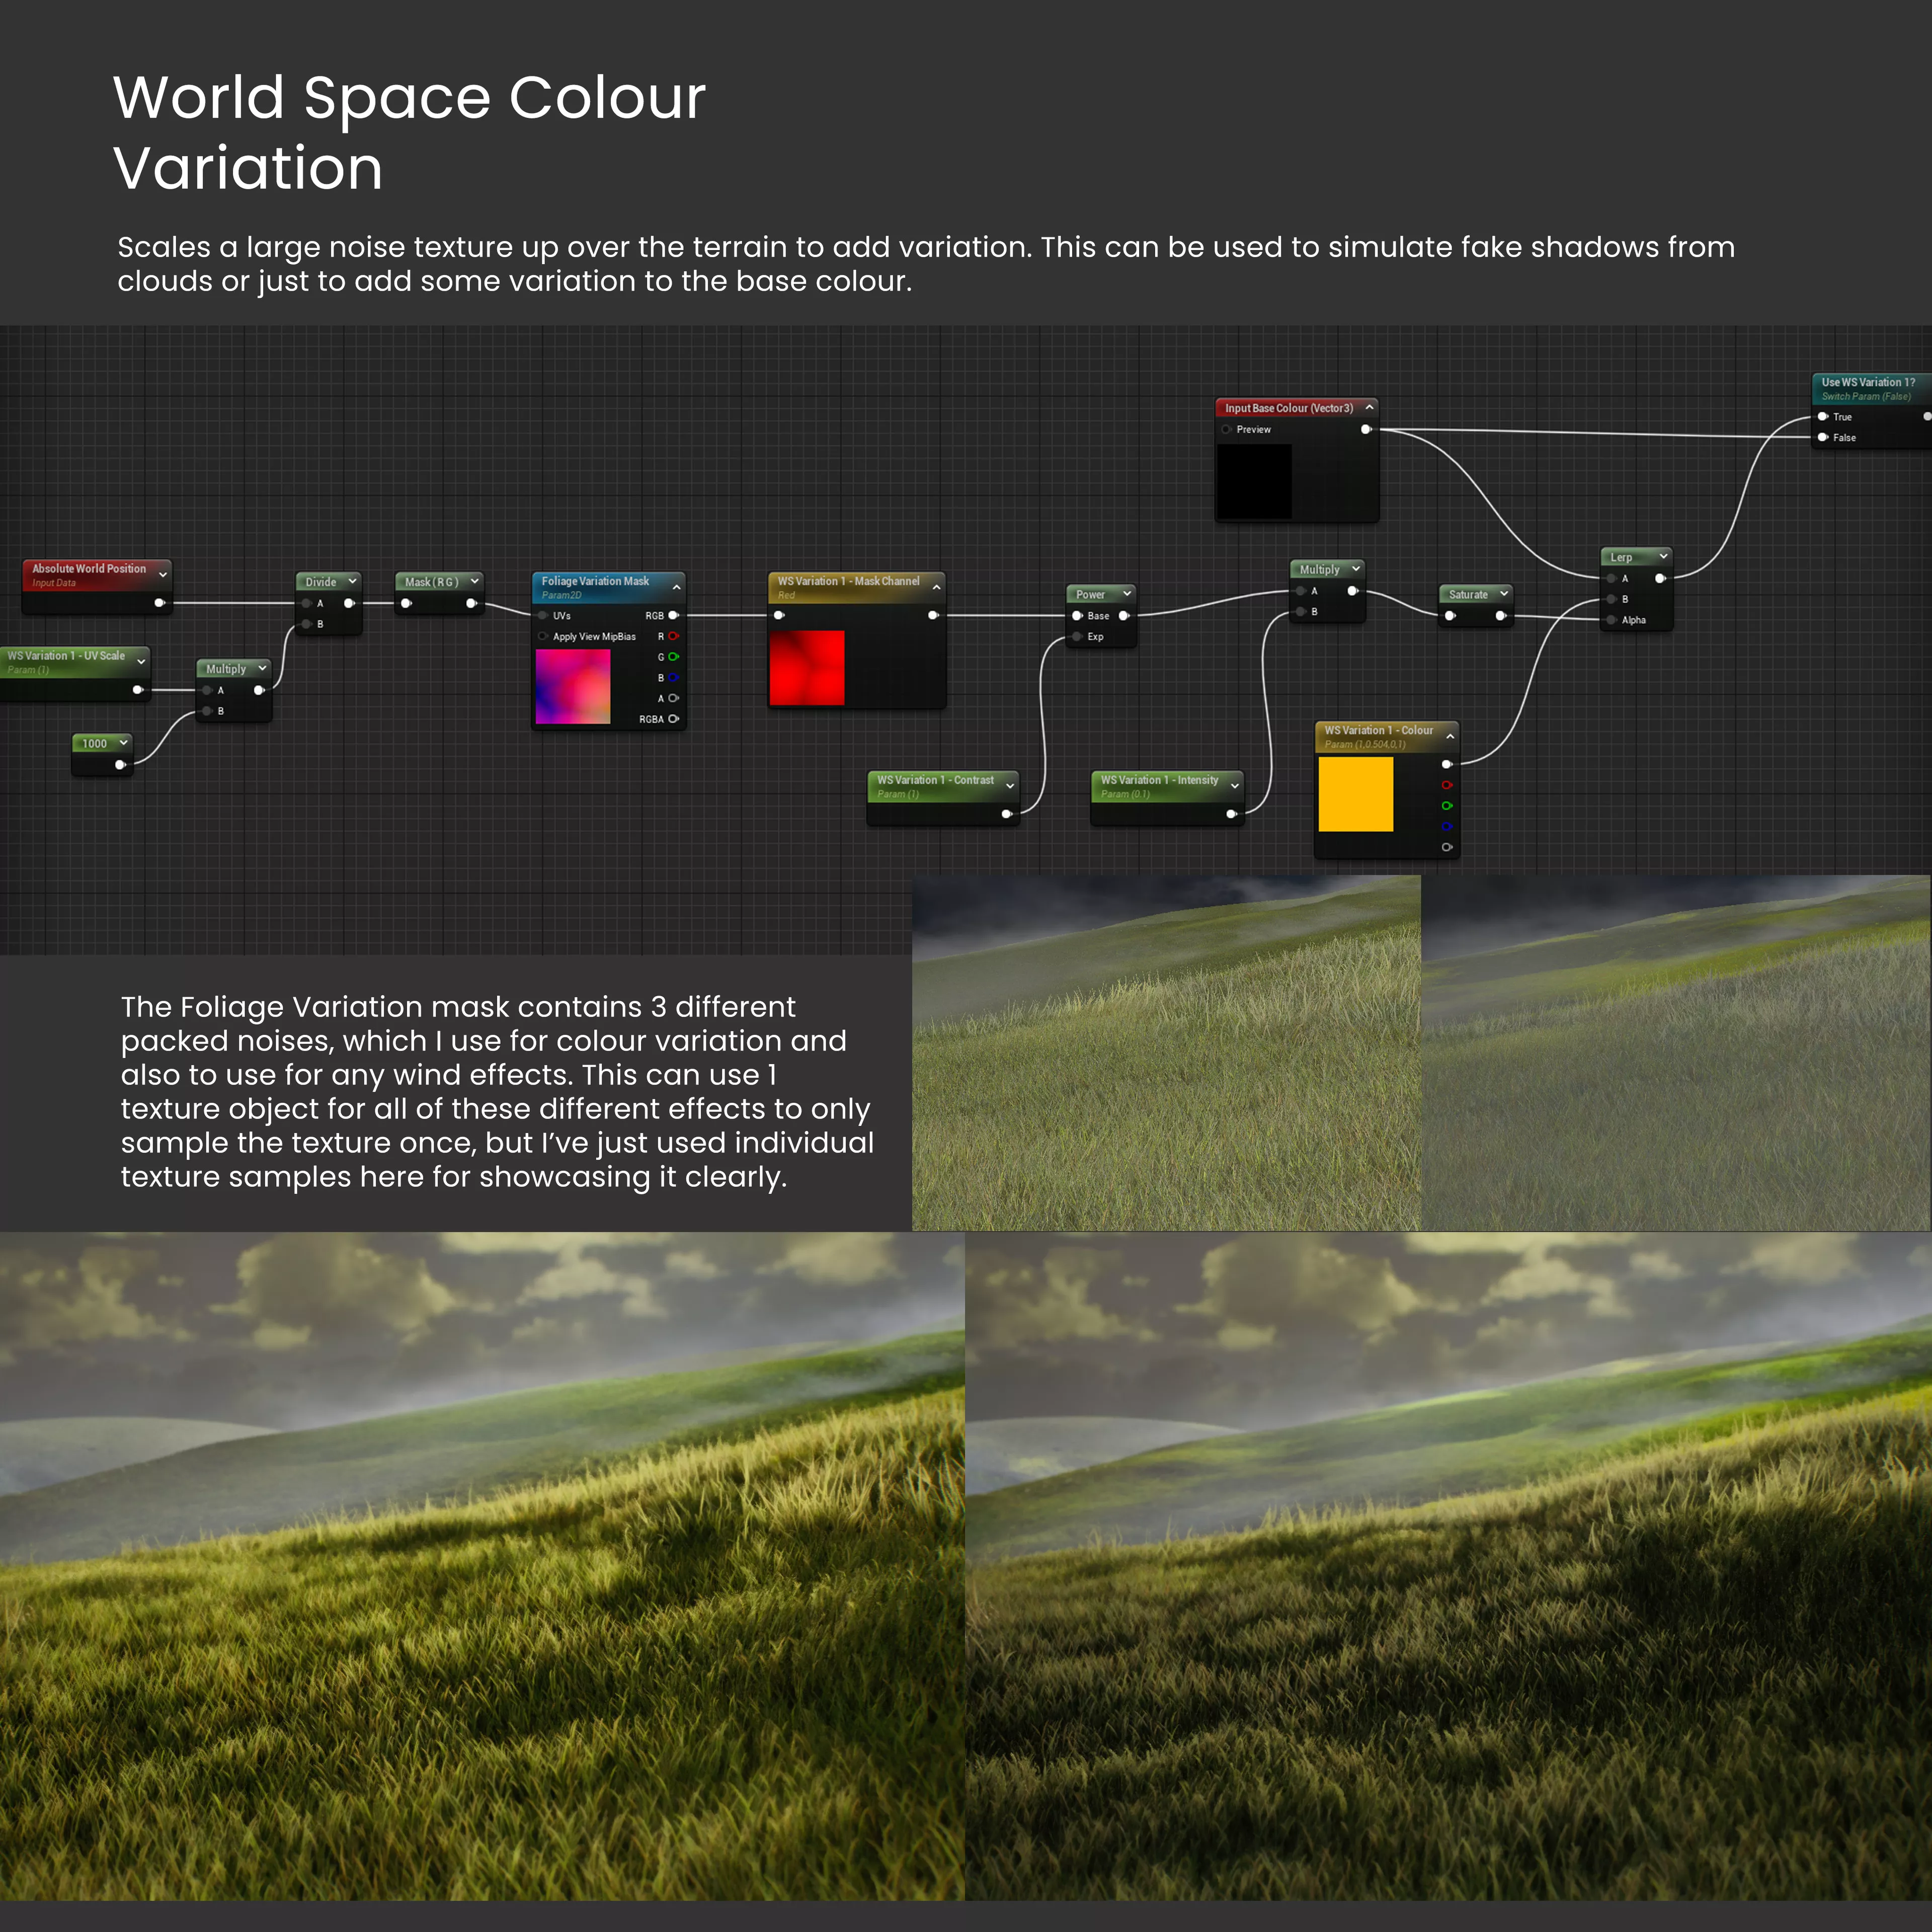1932x1932 pixels.
Task: Click the Power node Exp input pin
Action: coord(1077,636)
